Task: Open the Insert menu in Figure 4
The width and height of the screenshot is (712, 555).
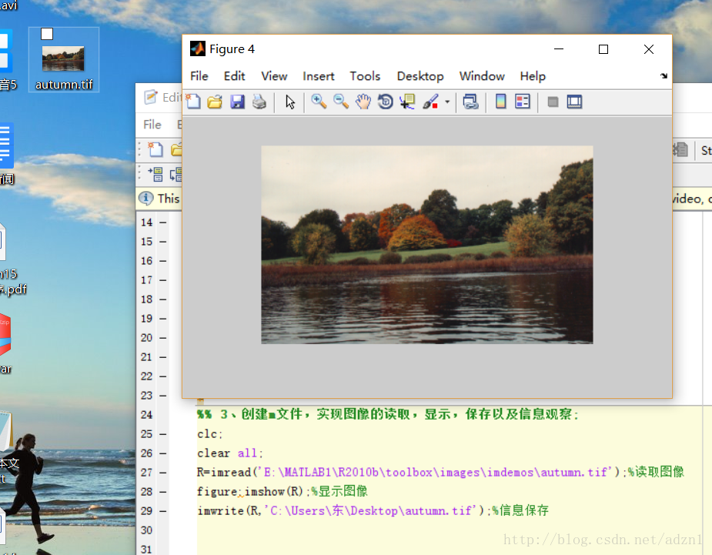Action: point(319,76)
